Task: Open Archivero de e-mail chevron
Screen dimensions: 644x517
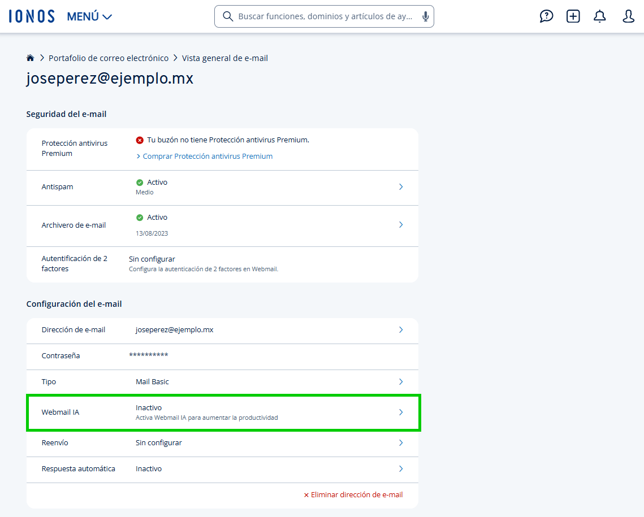Action: click(401, 225)
